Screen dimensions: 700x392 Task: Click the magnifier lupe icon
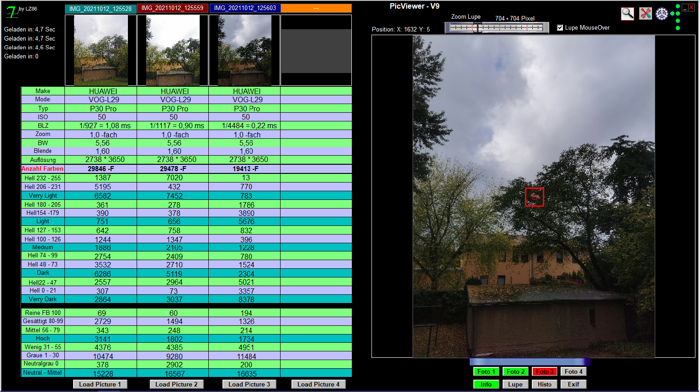click(627, 14)
